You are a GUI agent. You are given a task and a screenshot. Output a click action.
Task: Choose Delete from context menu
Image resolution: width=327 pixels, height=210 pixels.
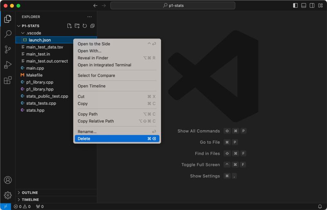pos(117,138)
